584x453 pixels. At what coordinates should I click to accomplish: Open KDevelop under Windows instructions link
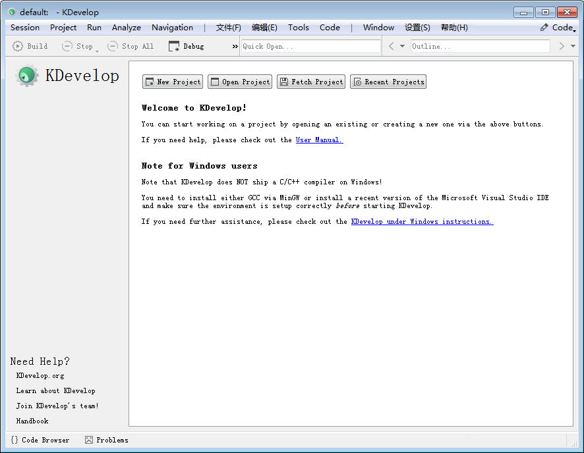[x=422, y=222]
